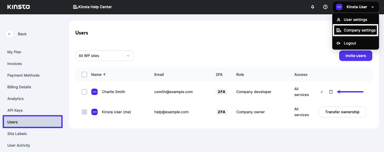
Task: Open My Plan in the sidebar
Action: point(14,52)
